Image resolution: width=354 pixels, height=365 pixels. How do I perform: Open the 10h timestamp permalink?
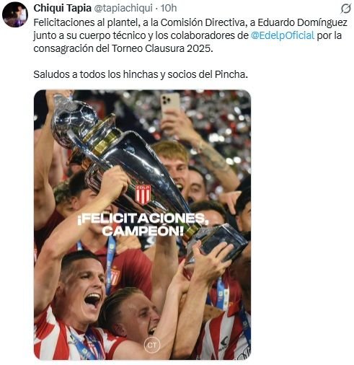pos(169,8)
